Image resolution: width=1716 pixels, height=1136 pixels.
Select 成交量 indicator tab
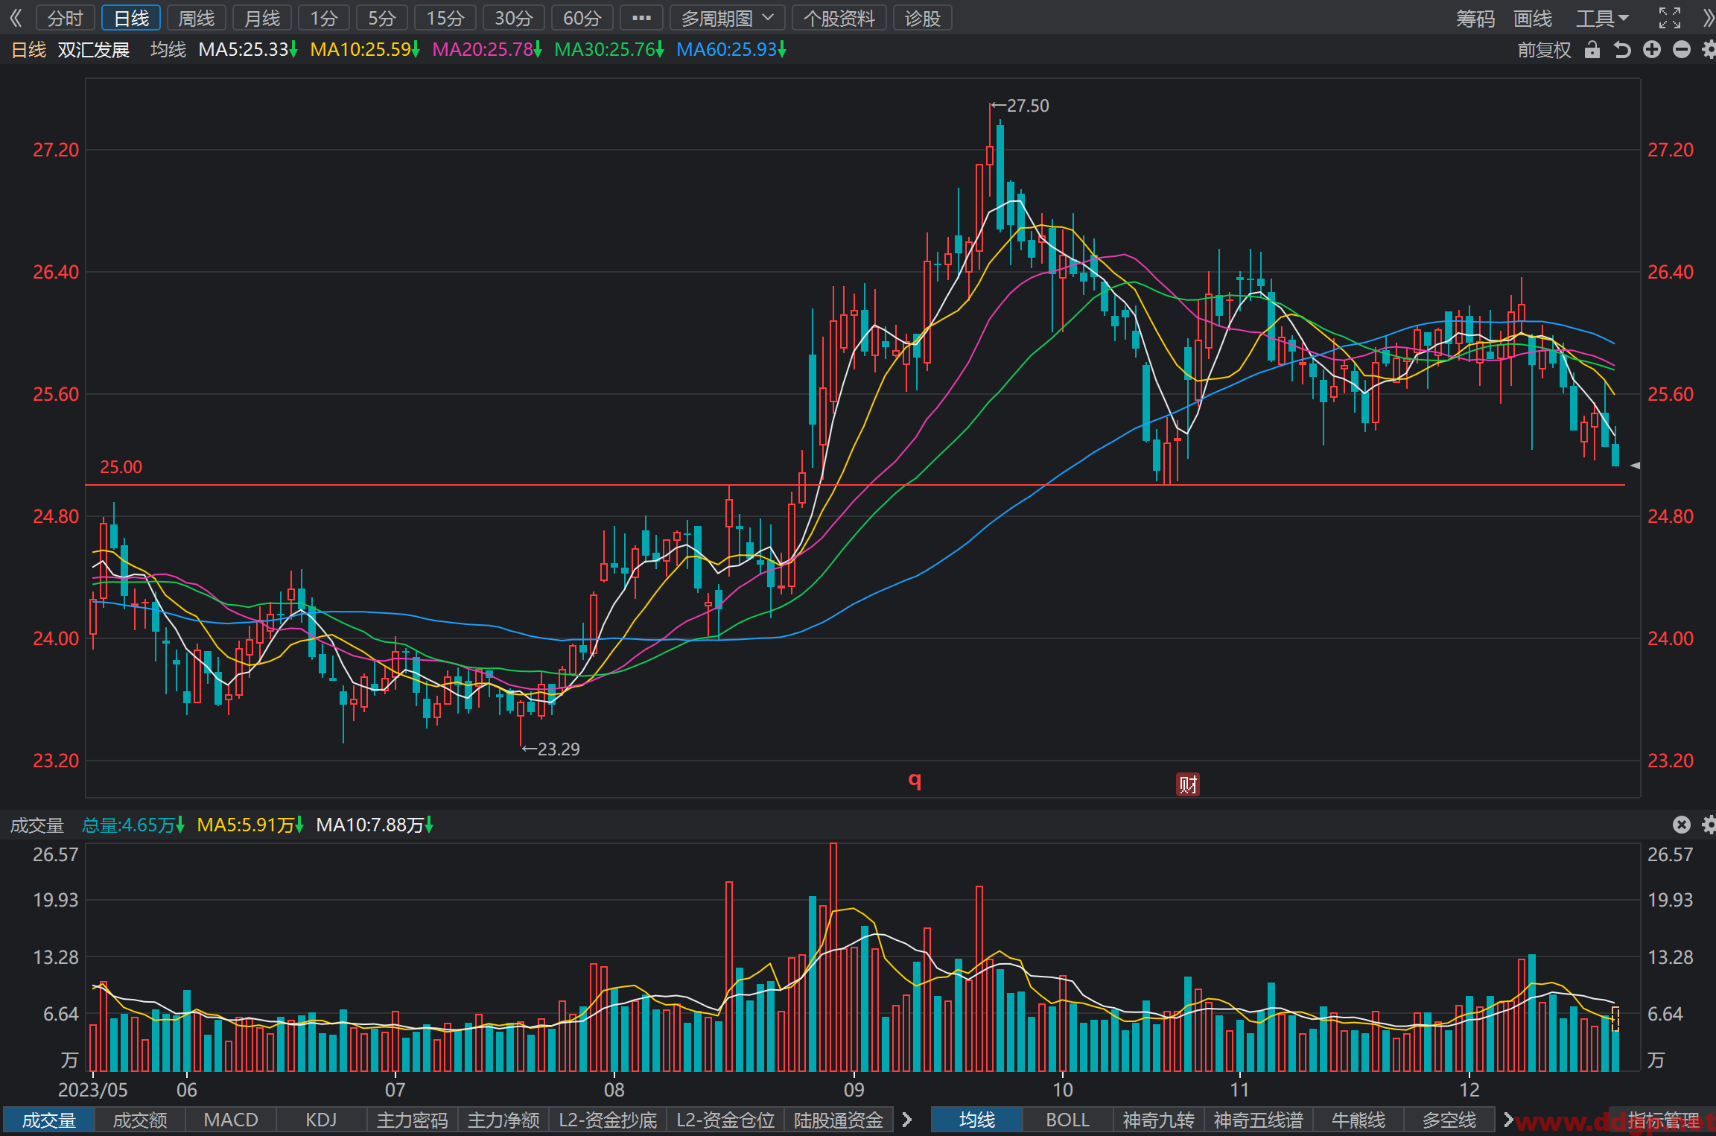coord(49,1120)
